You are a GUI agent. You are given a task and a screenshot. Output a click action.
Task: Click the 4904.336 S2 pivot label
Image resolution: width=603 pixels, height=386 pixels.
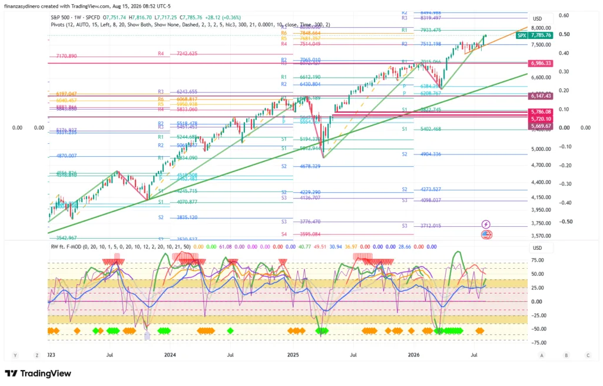pyautogui.click(x=430, y=154)
